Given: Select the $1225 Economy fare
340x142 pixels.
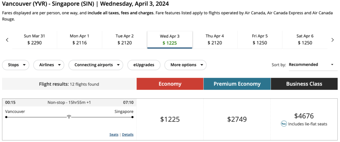Looking at the screenshot, I should coord(170,119).
